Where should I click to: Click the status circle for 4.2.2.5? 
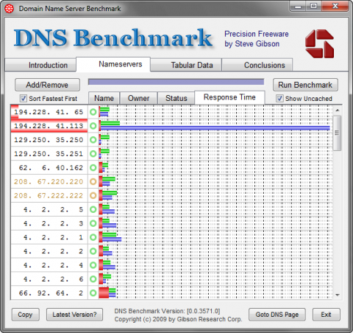click(93, 209)
